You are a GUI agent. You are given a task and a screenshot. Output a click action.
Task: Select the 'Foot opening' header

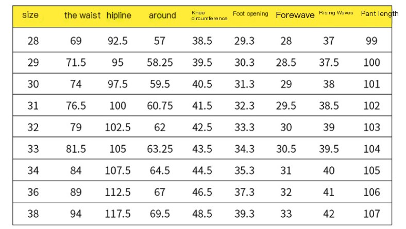pos(250,14)
